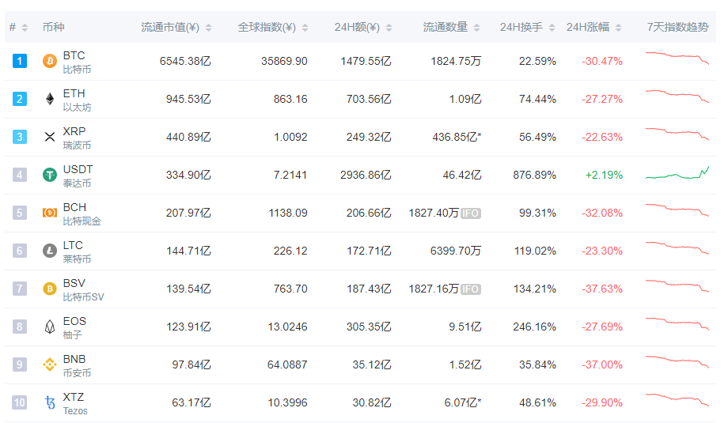Sort by 24H额(¥) column arrows
This screenshot has height=423, width=728.
point(389,28)
